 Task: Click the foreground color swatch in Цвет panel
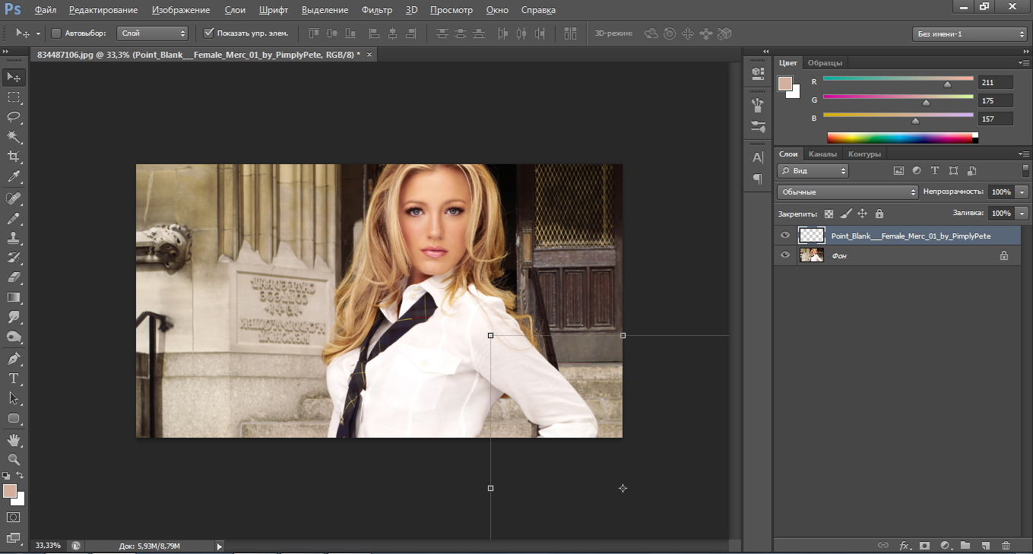(x=785, y=84)
